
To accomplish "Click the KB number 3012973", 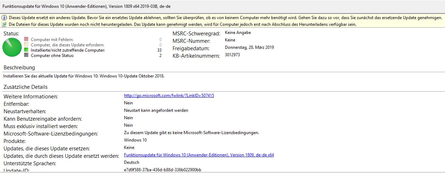I will pos(232,55).
